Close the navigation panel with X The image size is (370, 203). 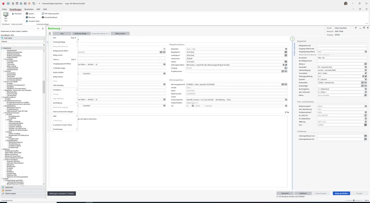pyautogui.click(x=43, y=29)
